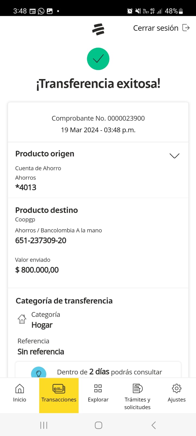The image size is (196, 436).
Task: Open the Explorar grid tab
Action: point(98,393)
